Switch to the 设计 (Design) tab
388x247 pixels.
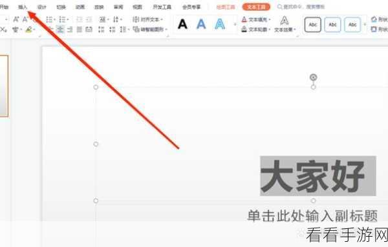(41, 7)
